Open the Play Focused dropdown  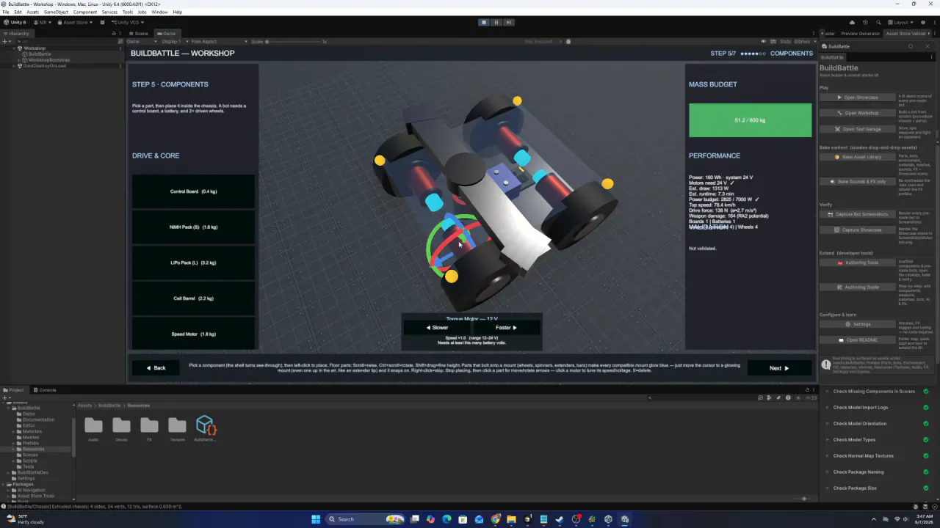point(543,41)
